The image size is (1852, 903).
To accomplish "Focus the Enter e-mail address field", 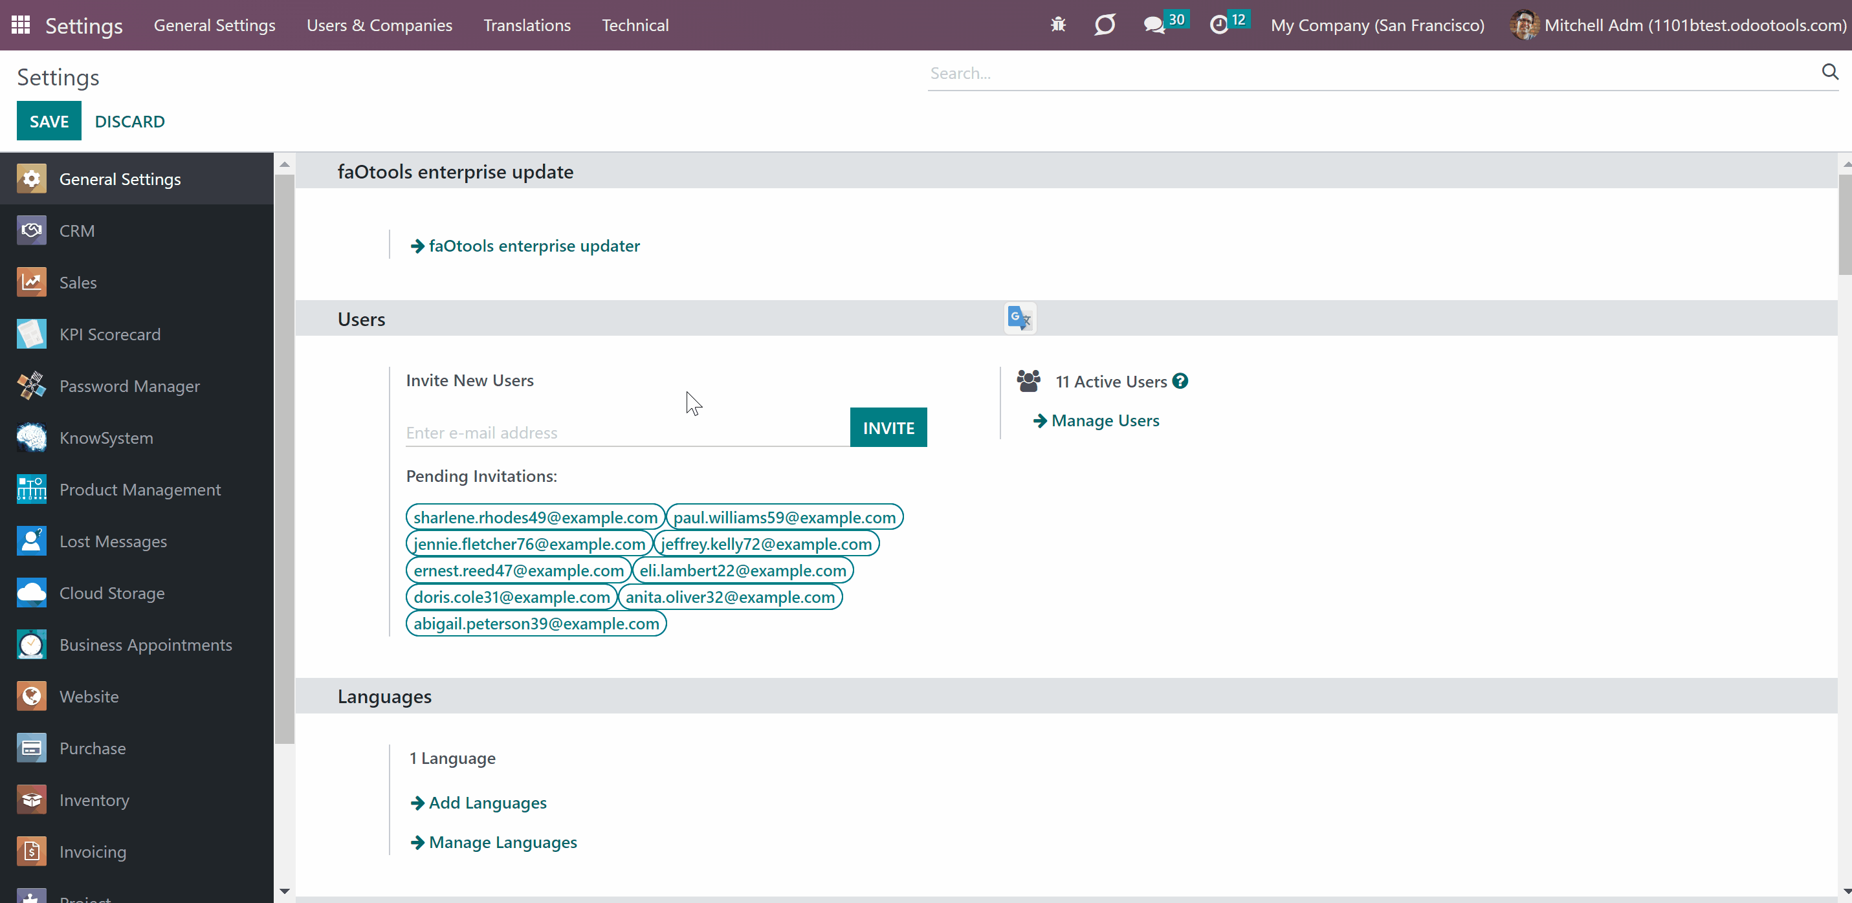I will click(x=628, y=432).
